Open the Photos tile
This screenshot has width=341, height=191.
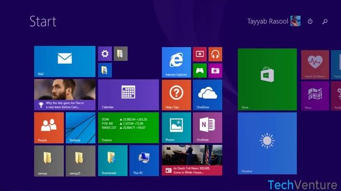[176, 127]
